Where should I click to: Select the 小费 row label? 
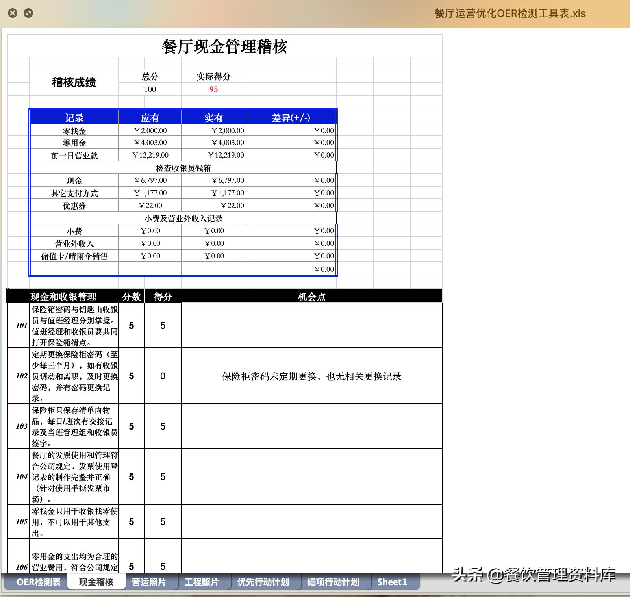74,231
